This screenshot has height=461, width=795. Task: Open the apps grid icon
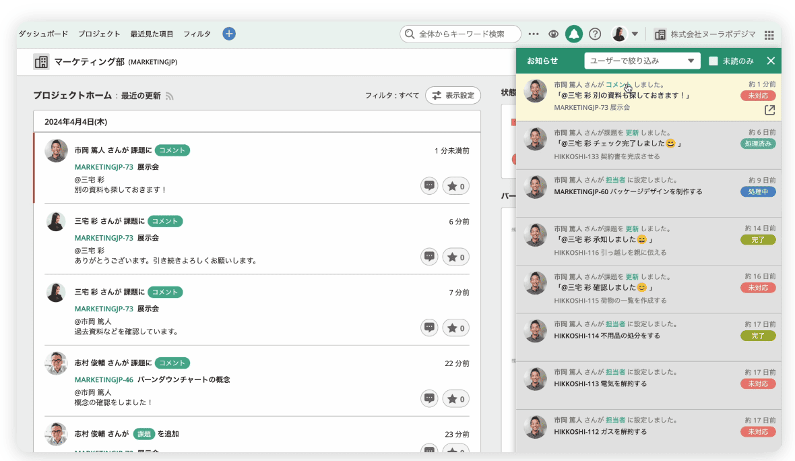click(769, 34)
